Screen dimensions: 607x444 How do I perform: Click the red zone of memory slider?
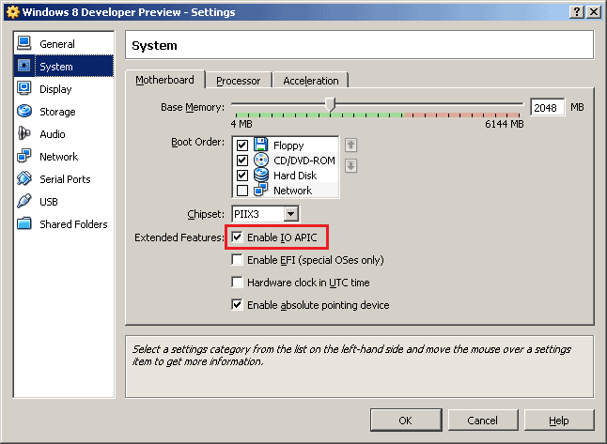pos(461,115)
